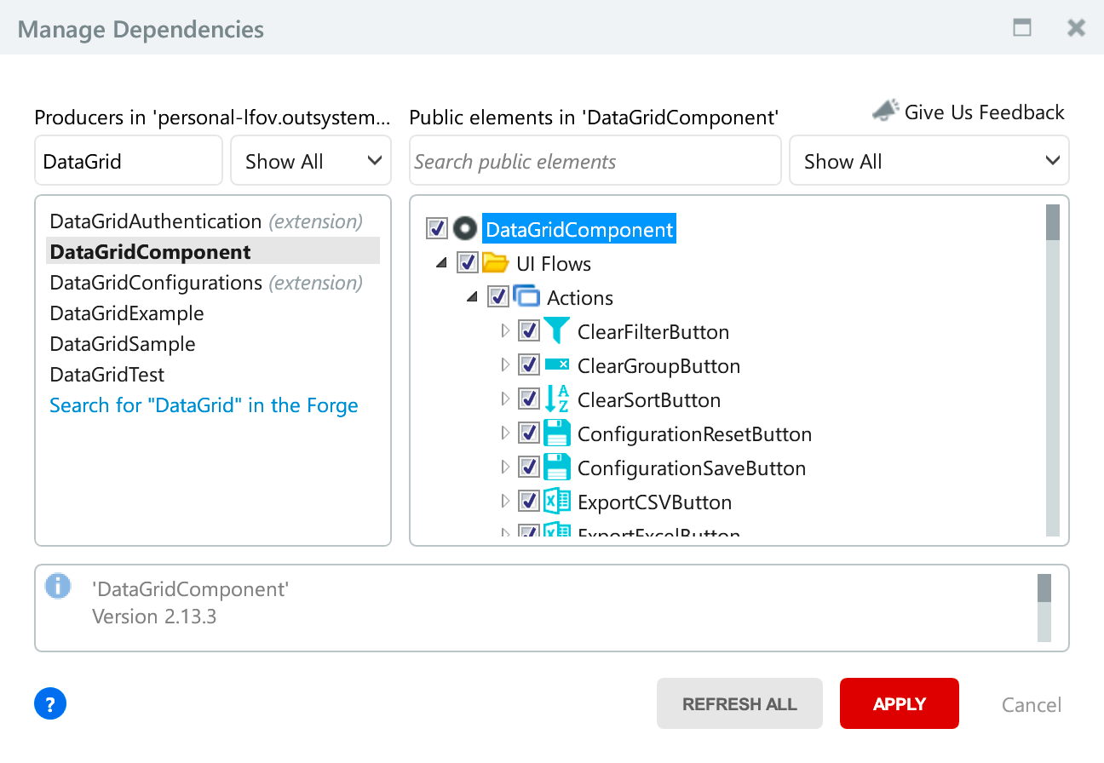This screenshot has height=763, width=1104.
Task: Uncheck the ConfigurationResetButton checkbox
Action: [x=529, y=433]
